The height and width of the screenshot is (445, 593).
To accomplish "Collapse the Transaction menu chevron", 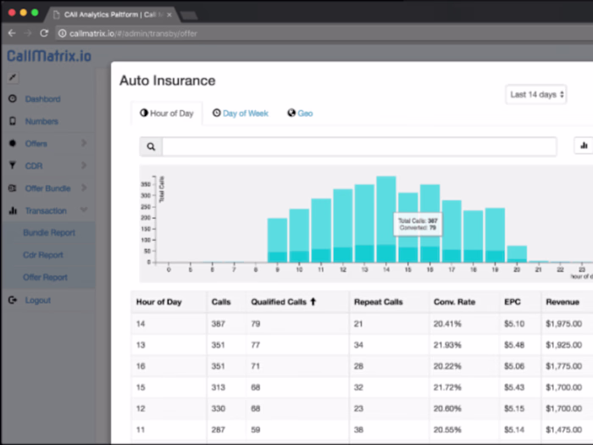I will tap(84, 210).
